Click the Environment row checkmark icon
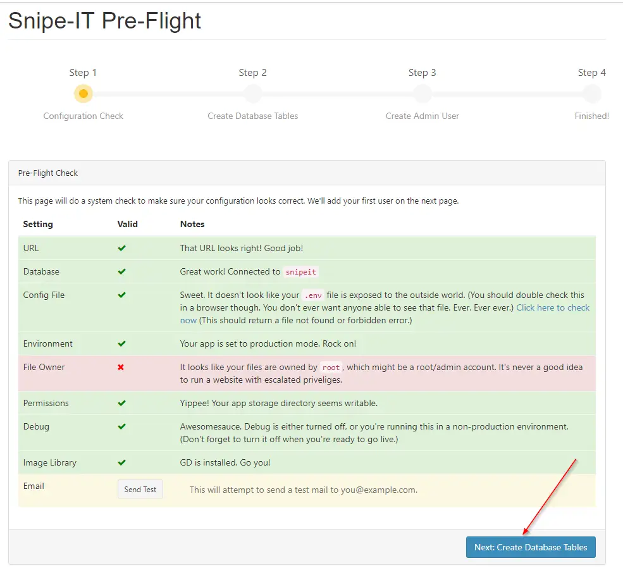 [121, 343]
